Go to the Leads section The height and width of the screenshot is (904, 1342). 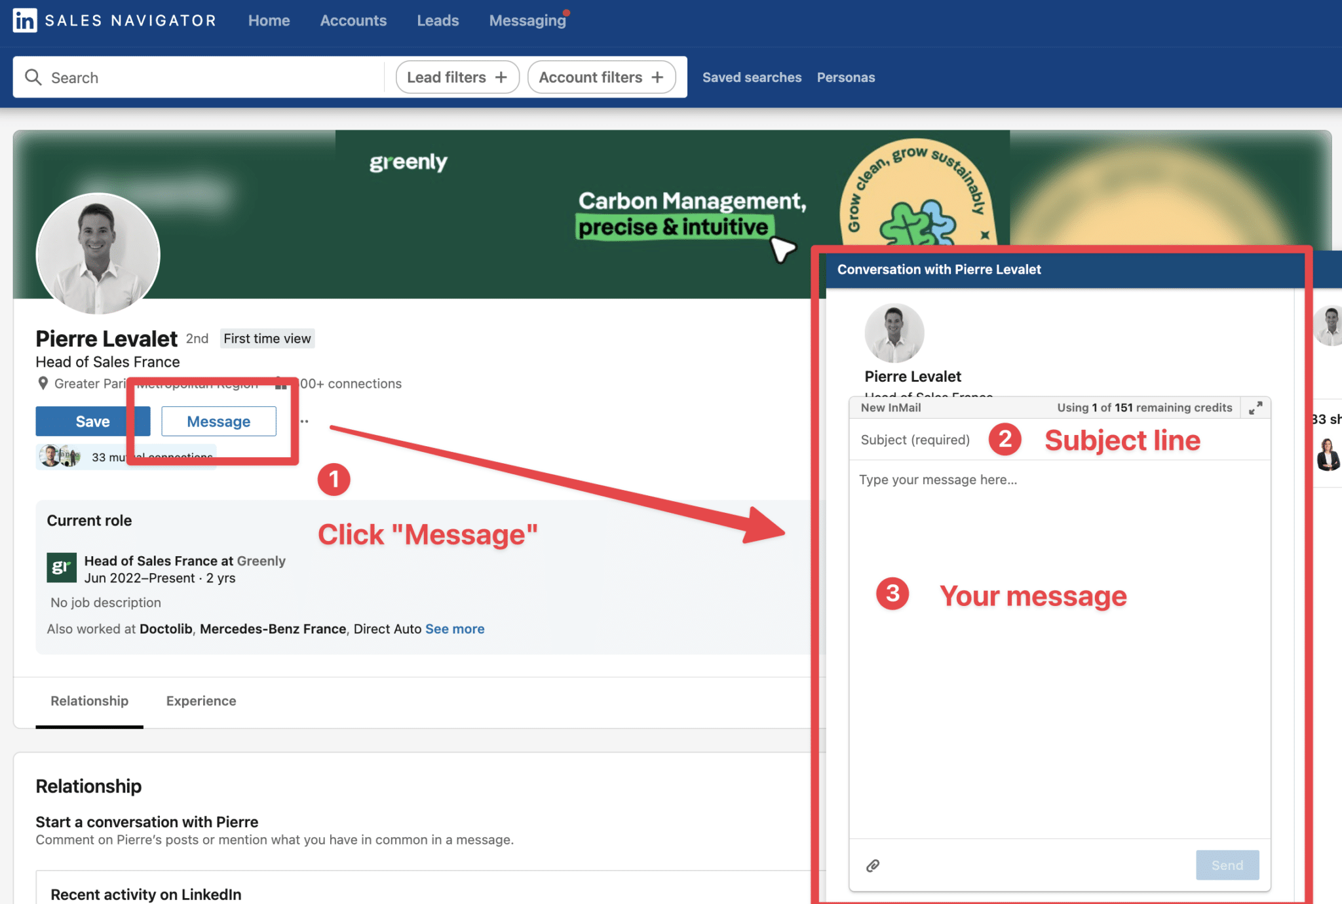tap(437, 20)
